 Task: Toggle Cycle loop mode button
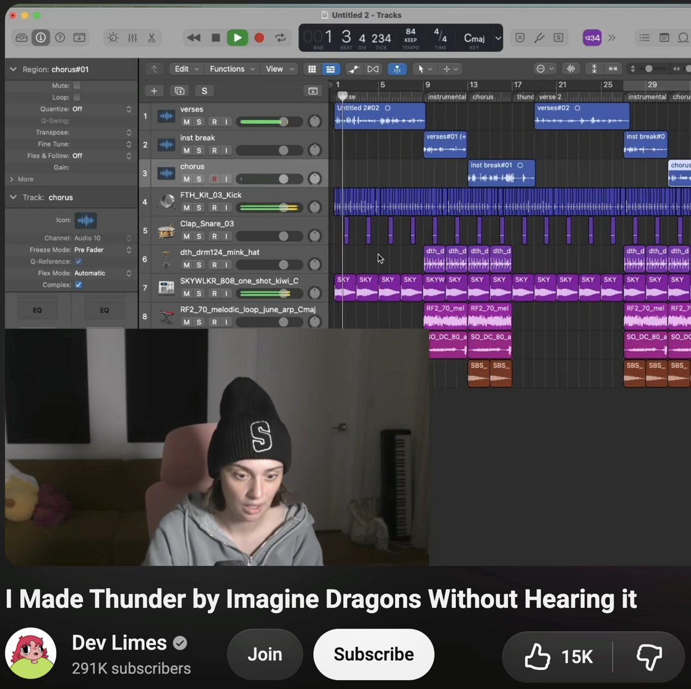click(280, 38)
